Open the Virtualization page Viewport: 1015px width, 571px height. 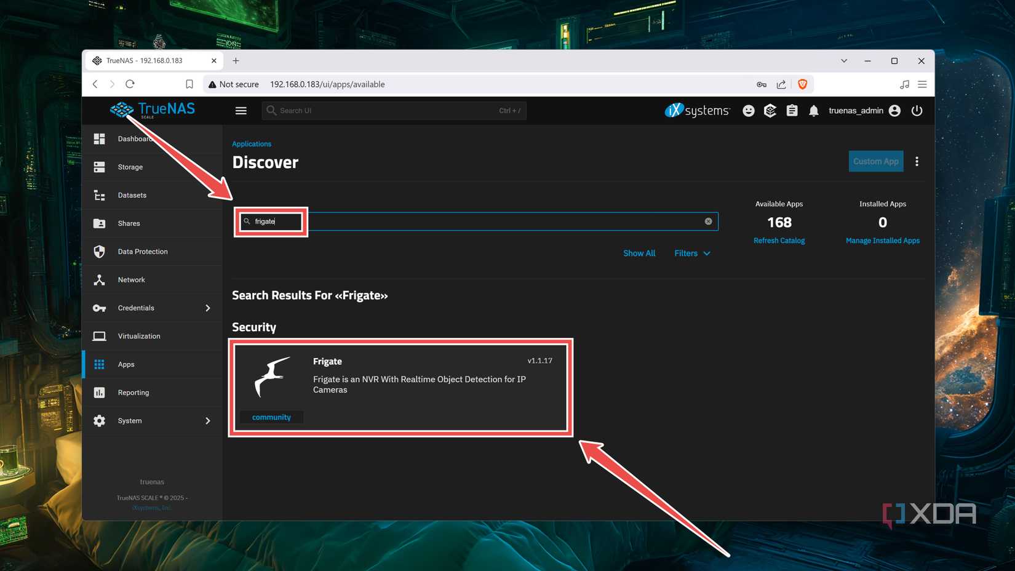coord(152,337)
